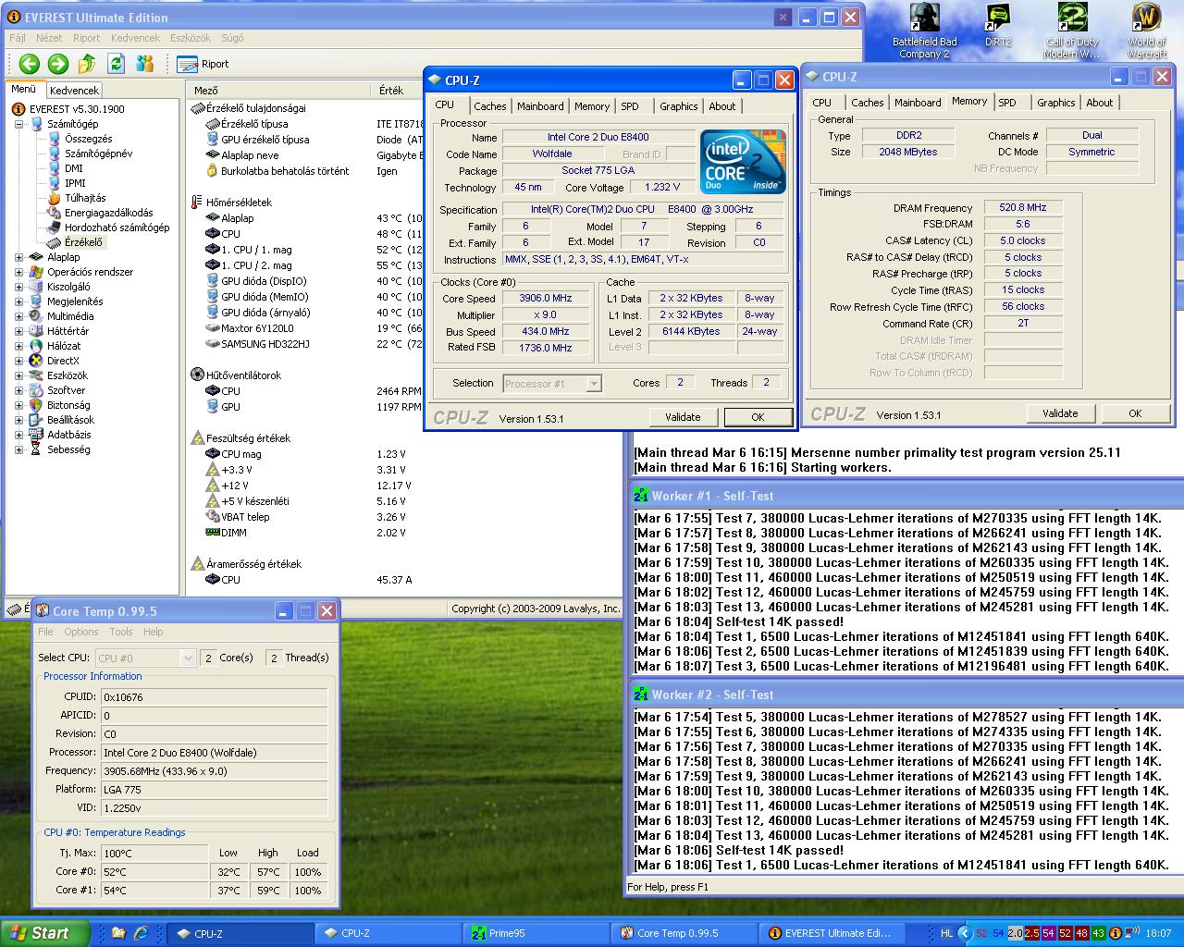Open Battlefield Bad Company 2 desktop shortcut

click(925, 31)
